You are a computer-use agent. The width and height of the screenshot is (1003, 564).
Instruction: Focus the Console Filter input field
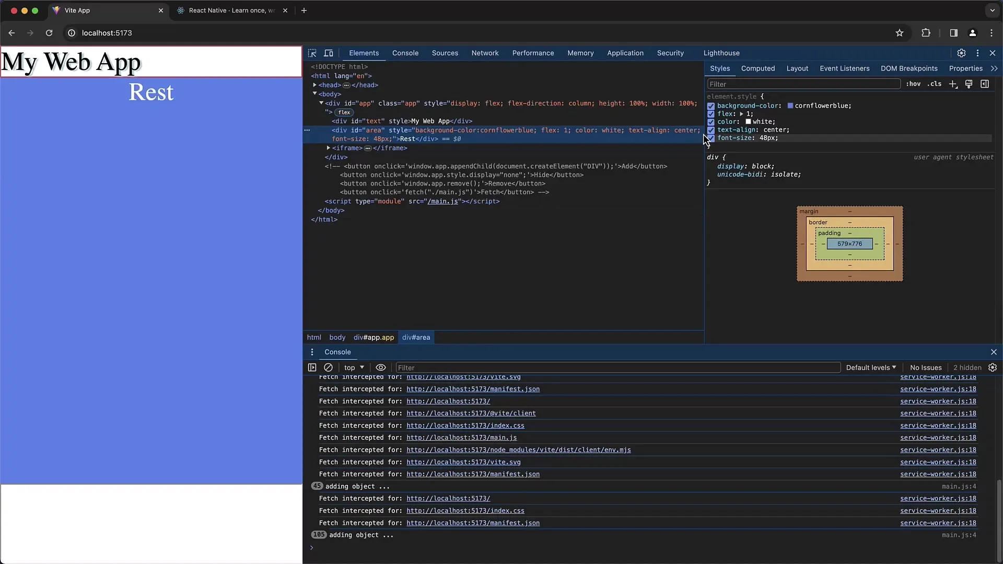(617, 368)
